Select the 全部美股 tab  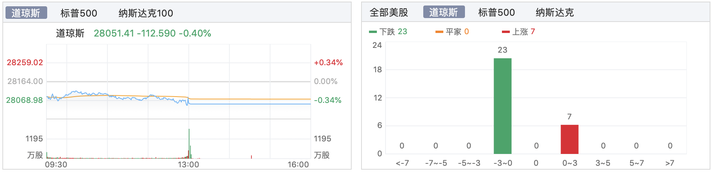tap(389, 13)
